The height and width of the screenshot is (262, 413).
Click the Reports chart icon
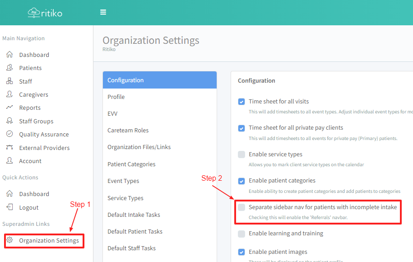pos(9,108)
